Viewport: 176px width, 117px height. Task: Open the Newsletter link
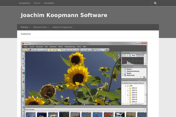point(49,3)
